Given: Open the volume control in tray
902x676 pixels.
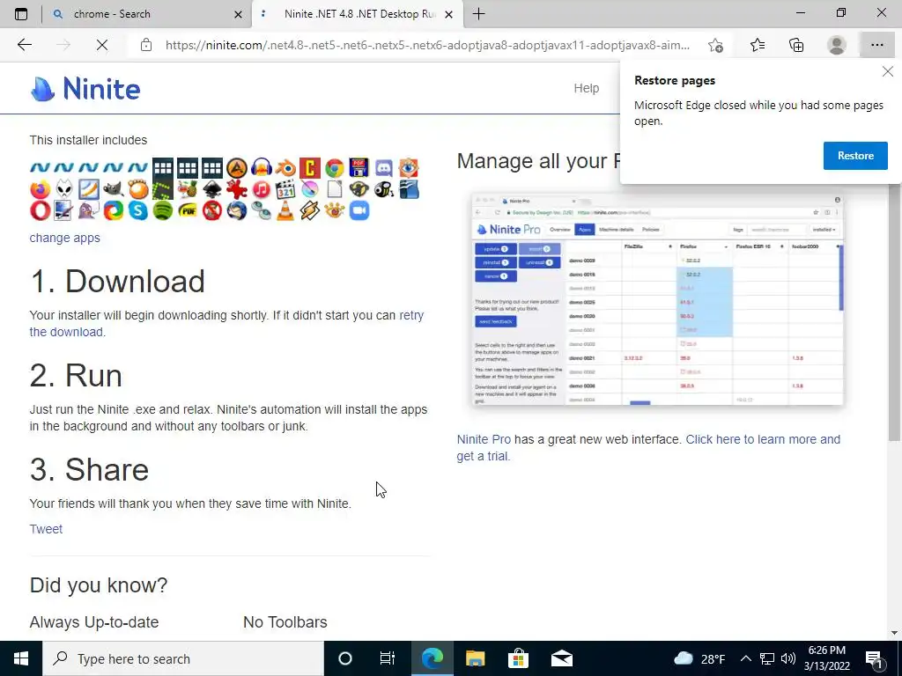Looking at the screenshot, I should (788, 658).
